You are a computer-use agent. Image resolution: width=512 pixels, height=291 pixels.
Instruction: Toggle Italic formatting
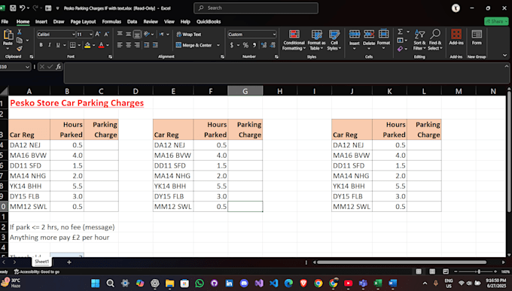[49, 45]
